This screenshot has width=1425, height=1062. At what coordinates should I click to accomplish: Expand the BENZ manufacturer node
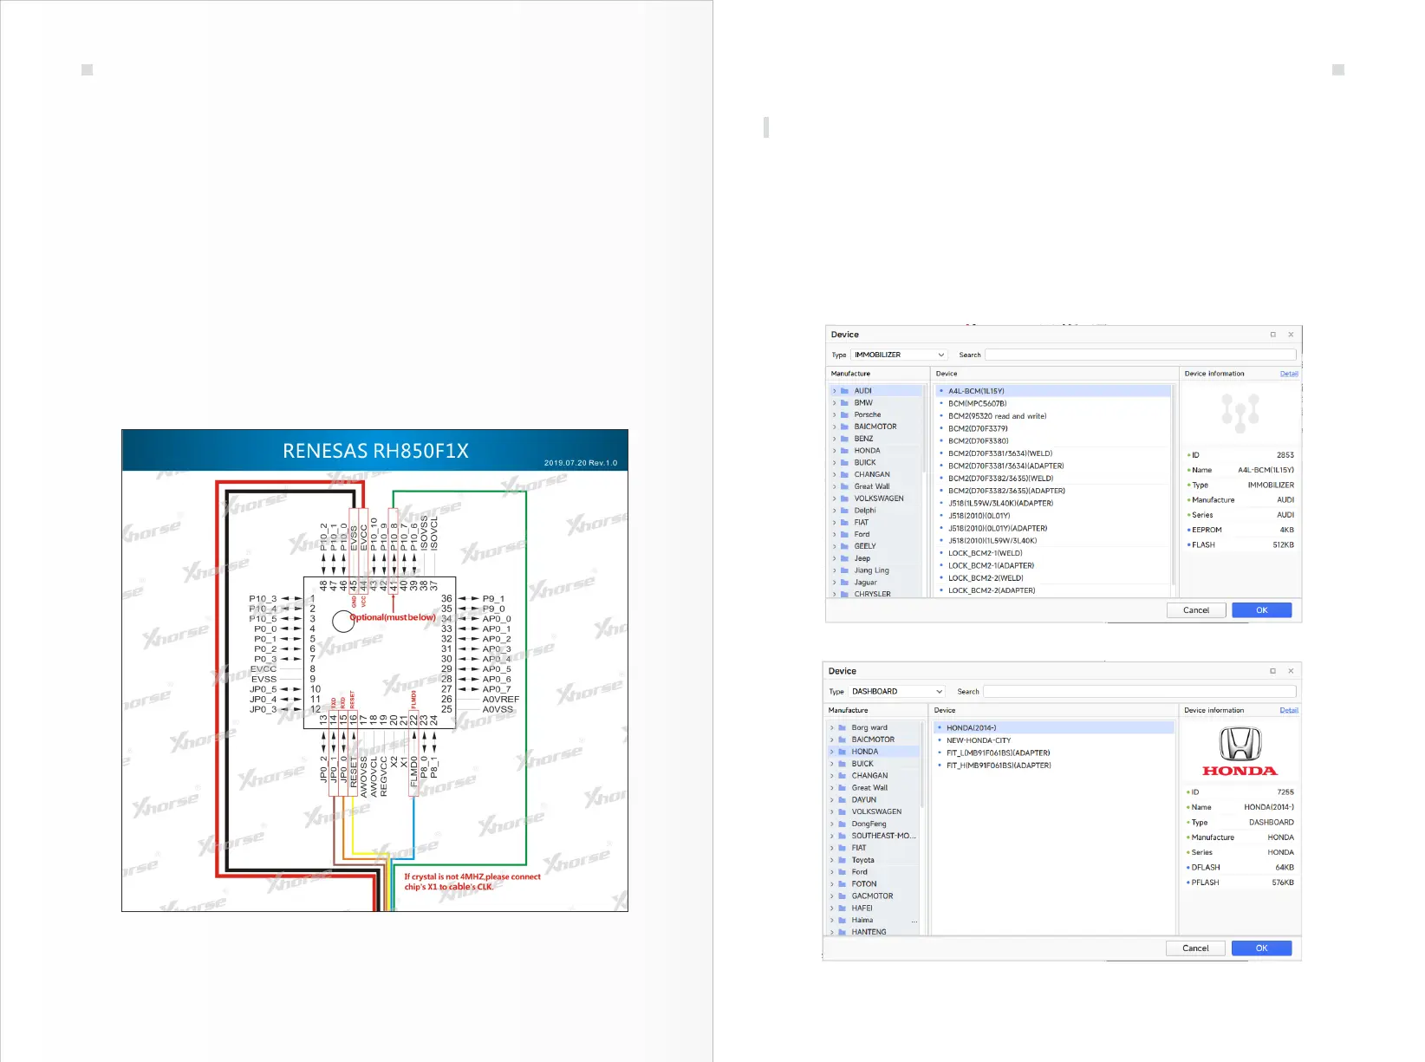pyautogui.click(x=834, y=439)
